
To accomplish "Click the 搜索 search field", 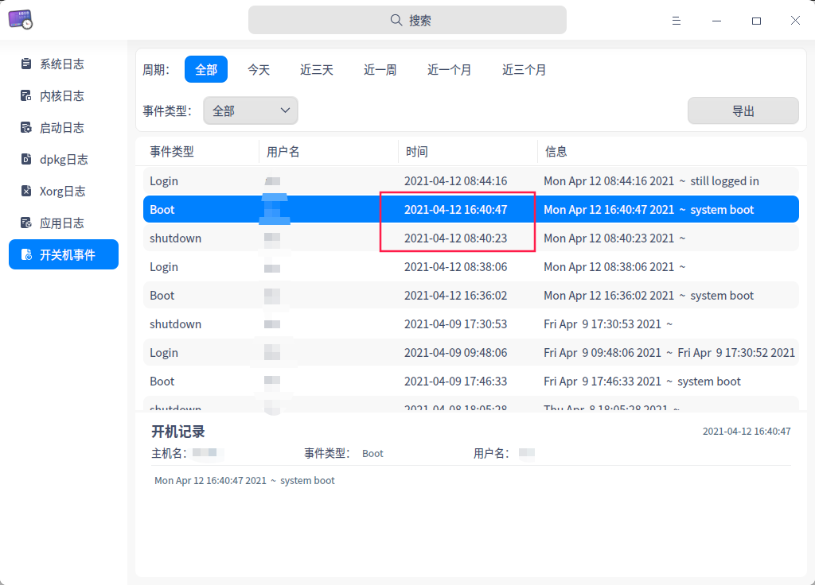I will tap(407, 21).
